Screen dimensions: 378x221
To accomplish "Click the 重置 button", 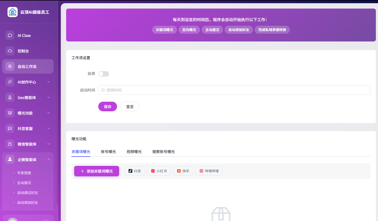I will pyautogui.click(x=130, y=106).
